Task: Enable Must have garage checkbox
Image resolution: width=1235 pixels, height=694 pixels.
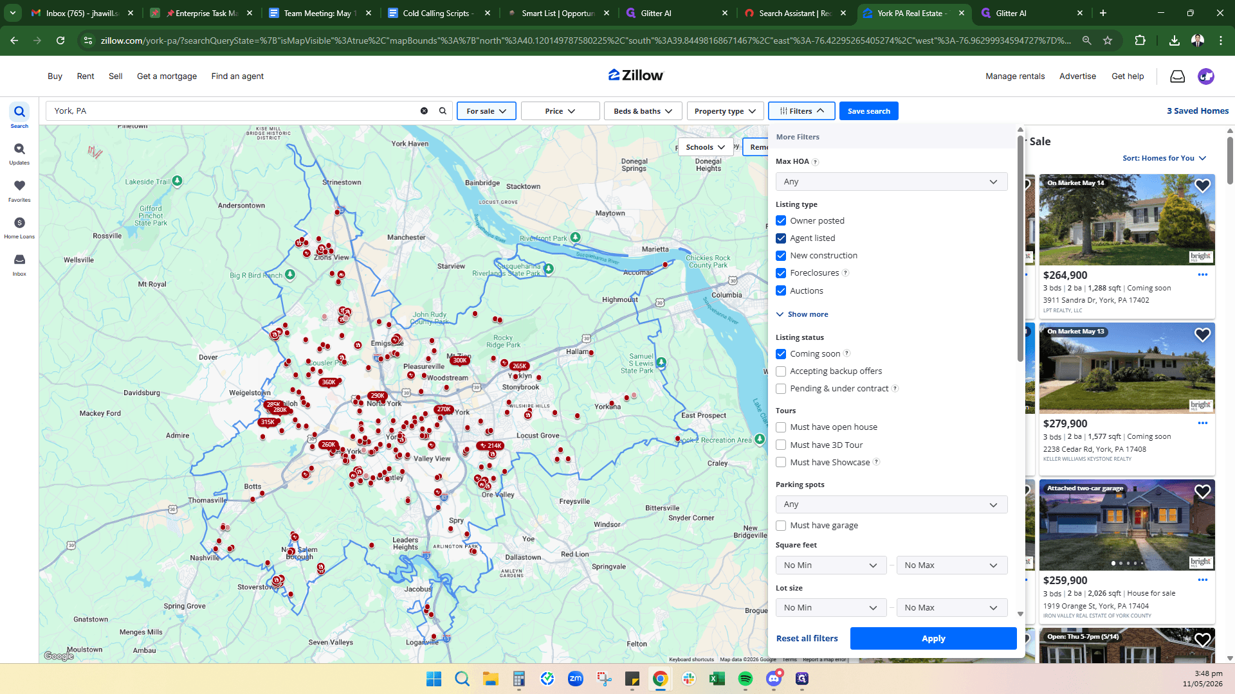Action: pyautogui.click(x=781, y=526)
